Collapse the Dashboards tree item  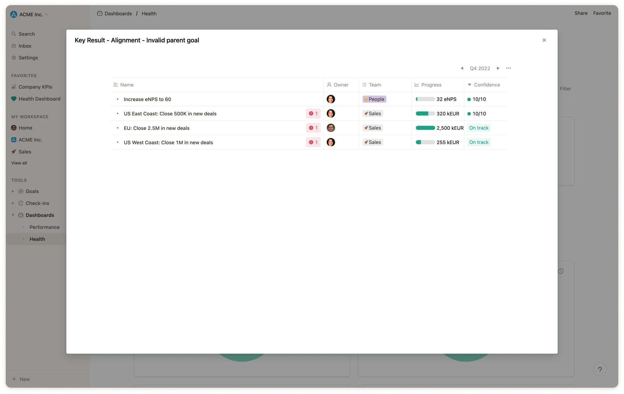pos(13,215)
